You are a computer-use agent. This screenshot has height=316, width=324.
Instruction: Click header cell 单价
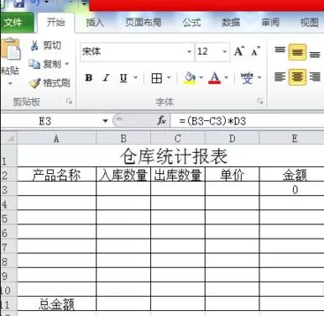pyautogui.click(x=232, y=175)
